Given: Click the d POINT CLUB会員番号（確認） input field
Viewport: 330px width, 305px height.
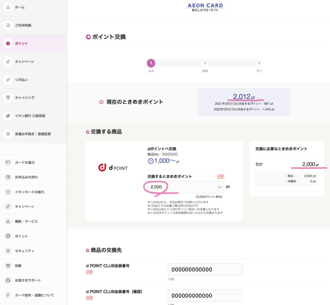Looking at the screenshot, I should [x=205, y=295].
